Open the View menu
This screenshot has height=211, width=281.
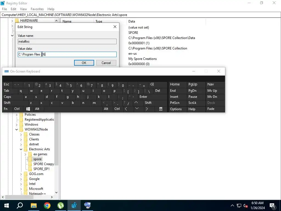click(x=23, y=9)
